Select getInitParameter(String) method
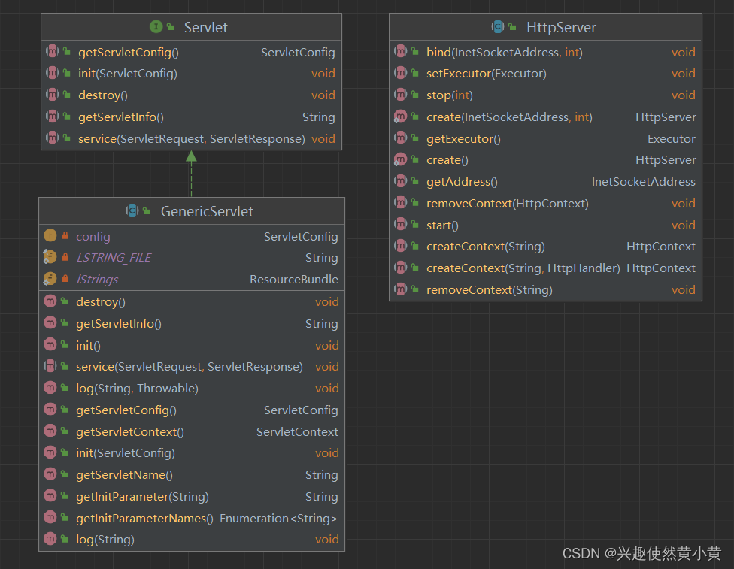The width and height of the screenshot is (734, 569). click(x=142, y=497)
